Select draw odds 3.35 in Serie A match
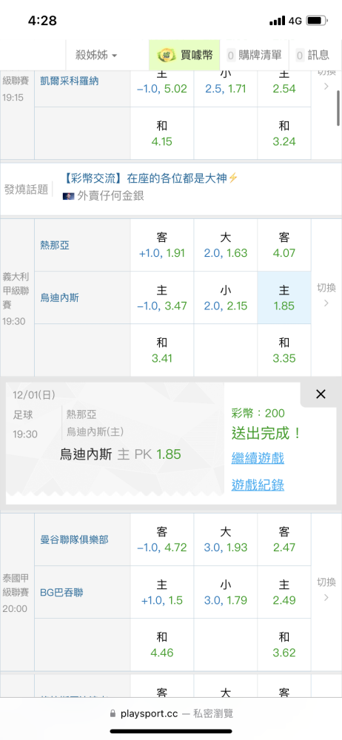This screenshot has height=740, width=342. coord(284,350)
